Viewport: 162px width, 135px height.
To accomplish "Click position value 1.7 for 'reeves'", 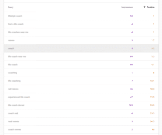I will (x=153, y=40).
